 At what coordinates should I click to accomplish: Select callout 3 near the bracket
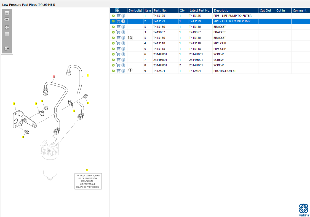click(x=14, y=104)
